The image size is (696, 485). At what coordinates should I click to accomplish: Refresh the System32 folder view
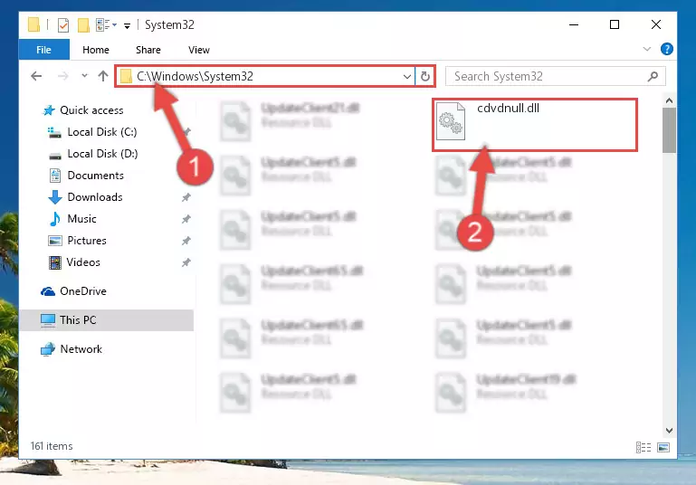(424, 76)
